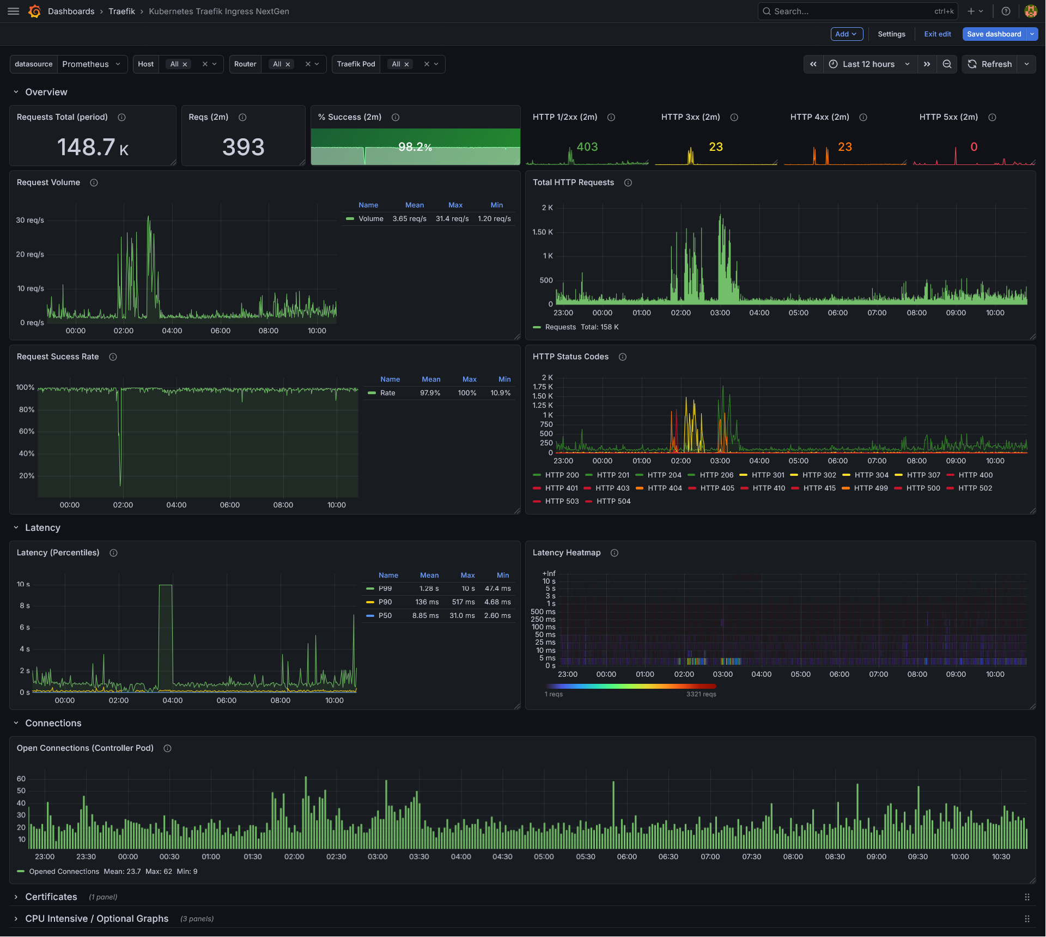Open the refresh interval dropdown arrow

pyautogui.click(x=1027, y=64)
